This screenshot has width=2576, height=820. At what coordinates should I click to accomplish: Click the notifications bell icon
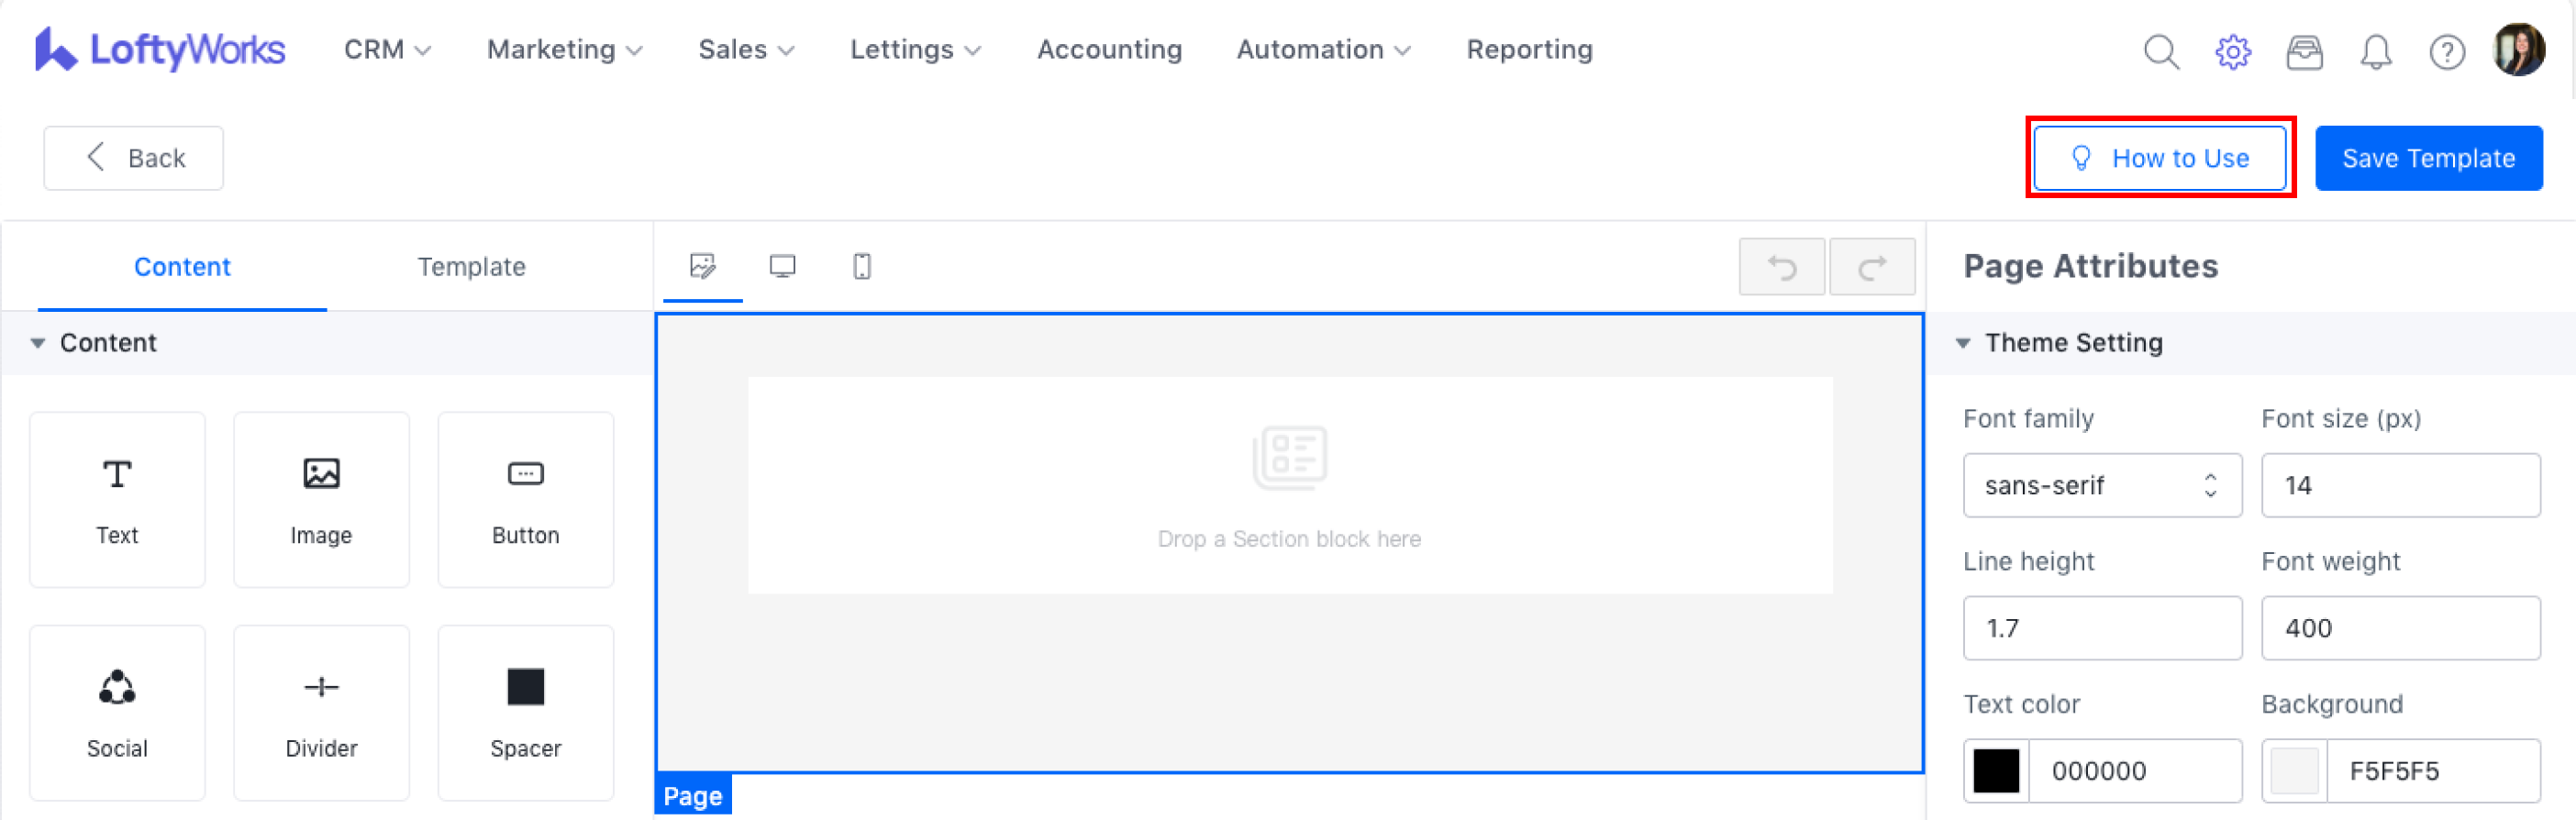tap(2375, 51)
